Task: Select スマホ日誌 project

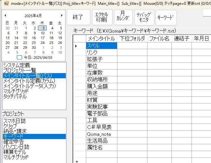Action: coord(14,121)
